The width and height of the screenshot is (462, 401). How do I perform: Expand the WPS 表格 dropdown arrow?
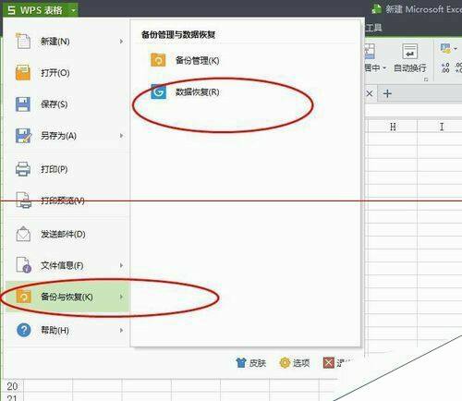coord(73,10)
